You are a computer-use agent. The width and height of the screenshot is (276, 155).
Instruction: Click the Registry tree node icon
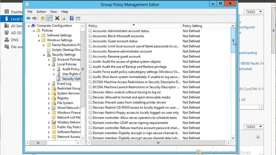click(x=54, y=98)
